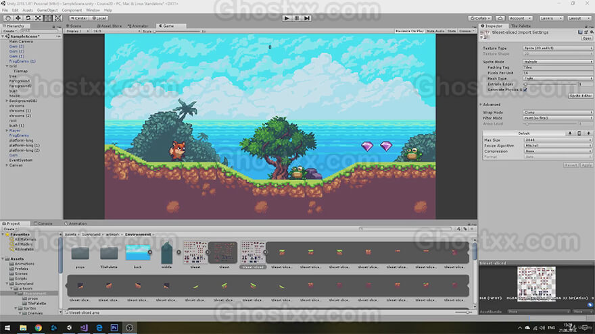Viewport: 595px width, 334px height.
Task: Select the combined Transform tool
Action: pyautogui.click(x=57, y=18)
